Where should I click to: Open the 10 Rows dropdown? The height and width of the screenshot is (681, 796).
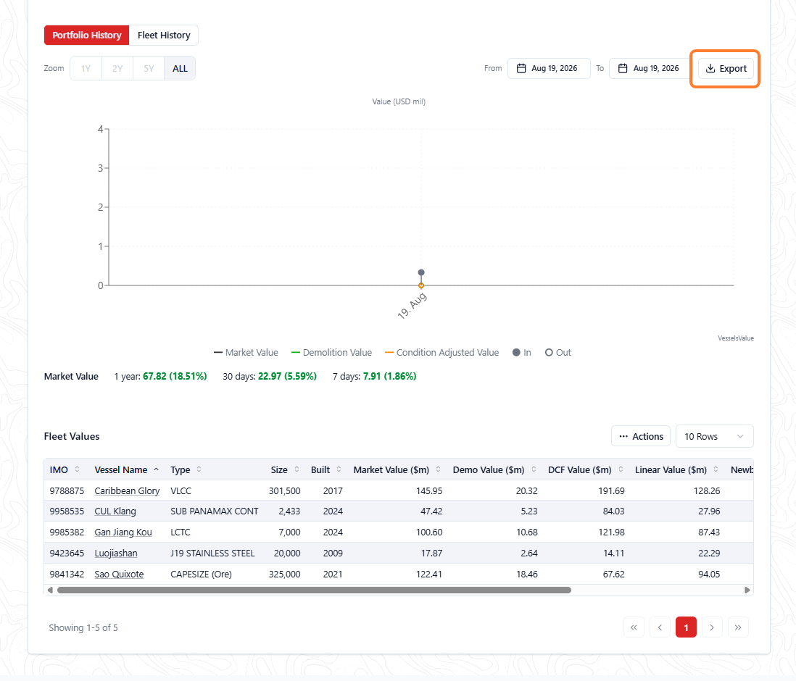tap(714, 436)
